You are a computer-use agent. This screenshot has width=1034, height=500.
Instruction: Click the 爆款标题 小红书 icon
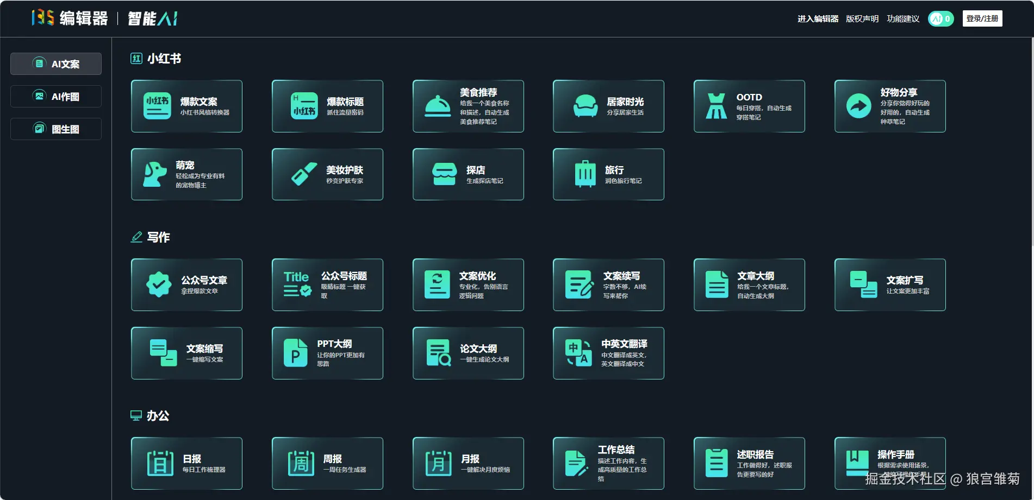click(304, 106)
